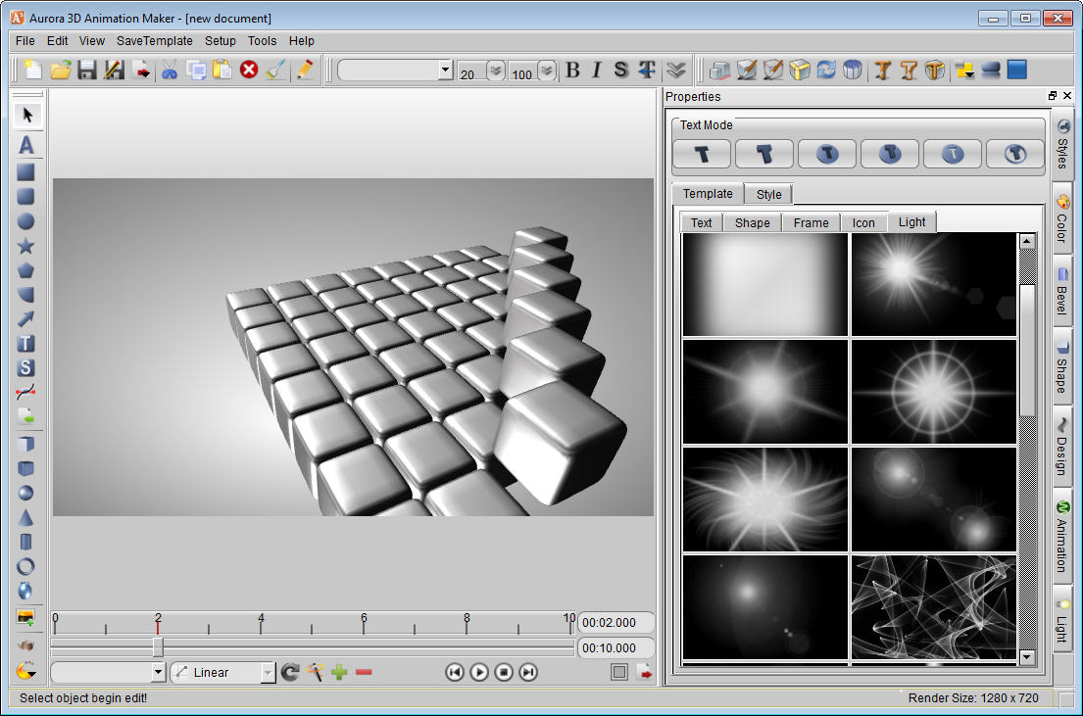Expand the Linear interpolation dropdown
Viewport: 1083px width, 716px height.
268,673
